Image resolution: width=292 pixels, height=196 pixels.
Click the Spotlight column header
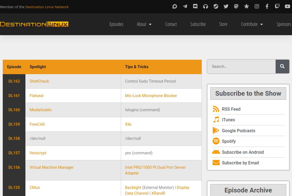[x=38, y=67]
